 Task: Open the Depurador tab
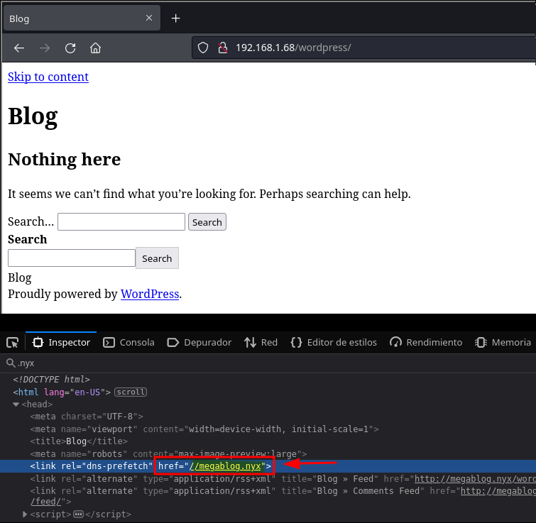pyautogui.click(x=199, y=343)
